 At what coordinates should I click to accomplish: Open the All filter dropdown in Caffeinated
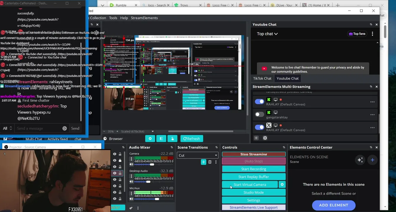tap(7, 128)
